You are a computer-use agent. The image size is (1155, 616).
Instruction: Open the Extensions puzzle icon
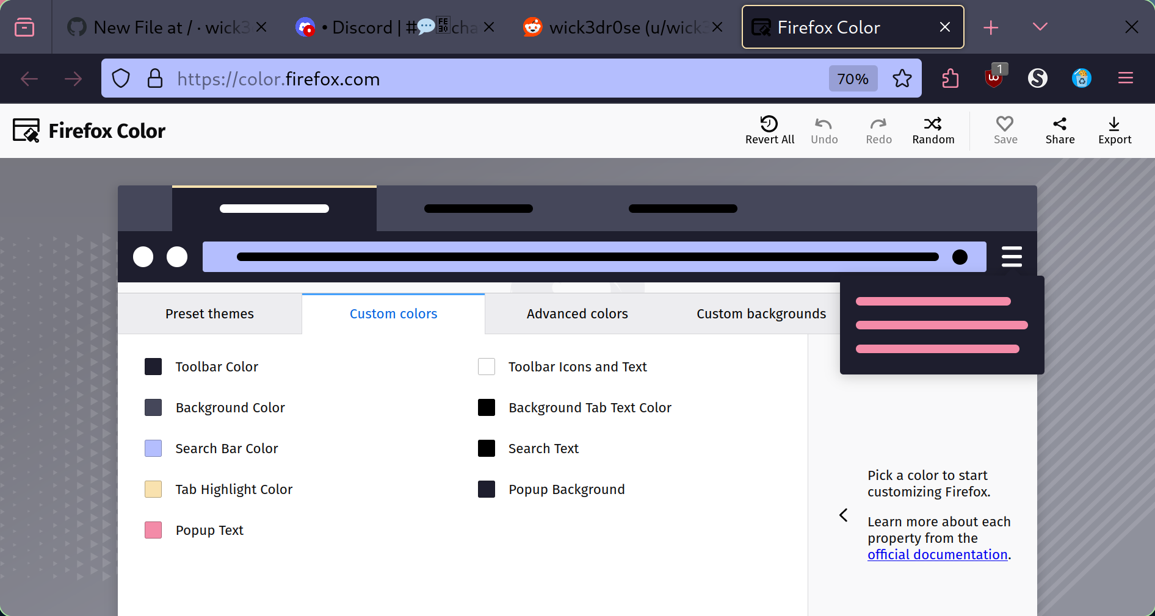(x=950, y=79)
